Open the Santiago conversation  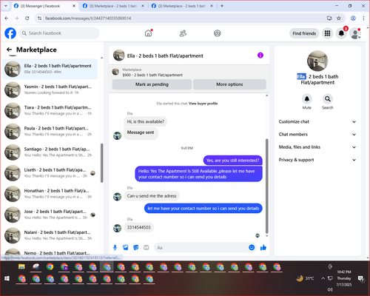[50, 152]
